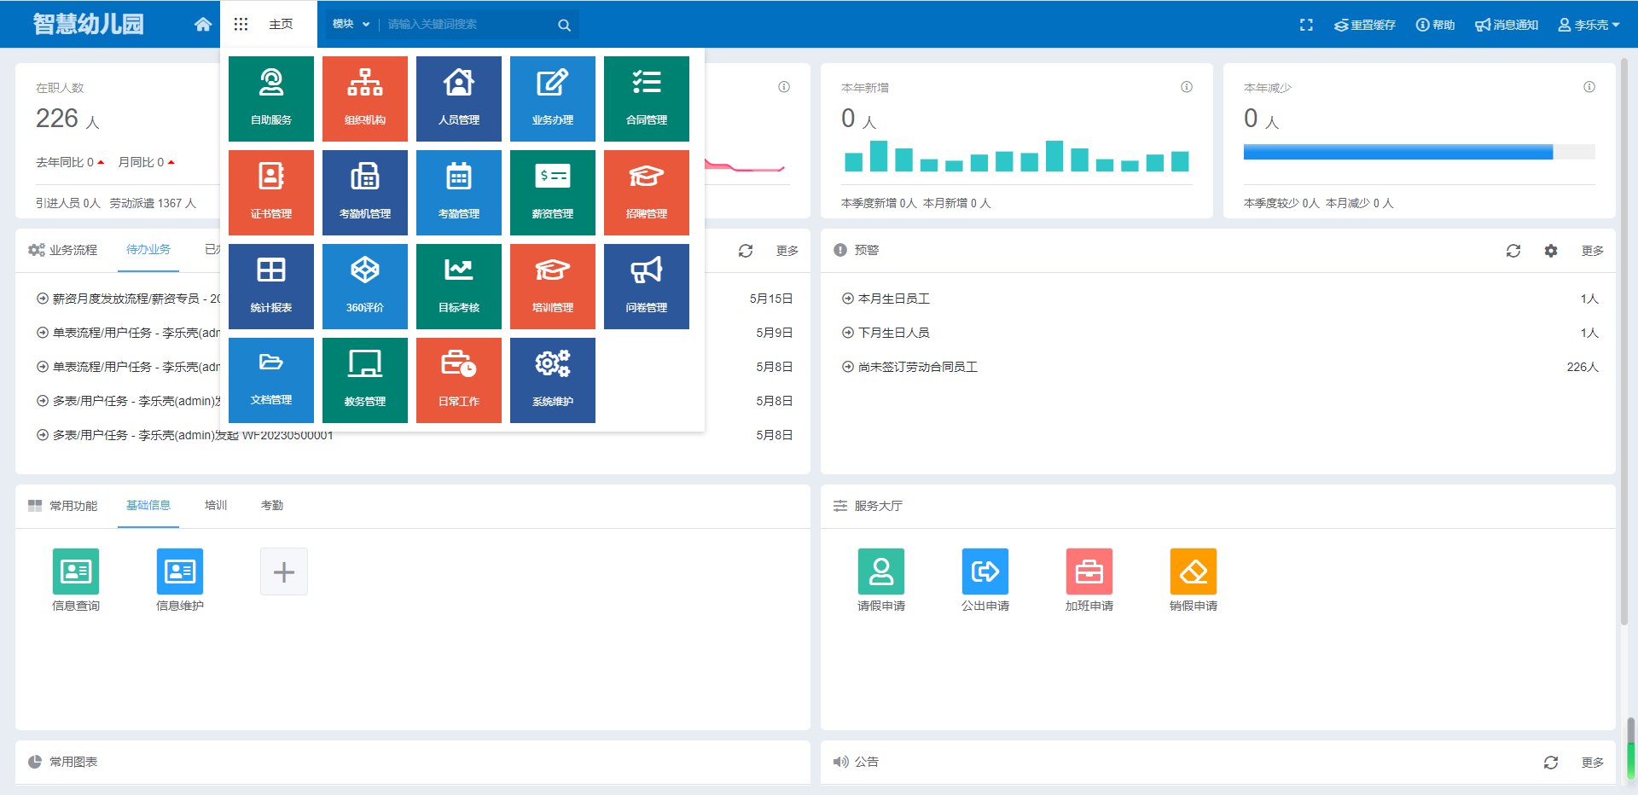Show info for 本年减少 card
This screenshot has width=1638, height=795.
(1589, 87)
